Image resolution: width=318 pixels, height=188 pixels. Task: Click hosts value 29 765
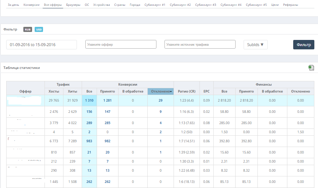[54, 101]
